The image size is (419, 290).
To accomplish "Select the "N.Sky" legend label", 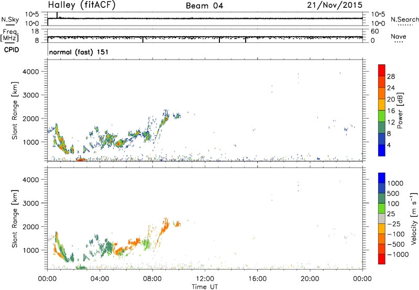I will (x=10, y=19).
